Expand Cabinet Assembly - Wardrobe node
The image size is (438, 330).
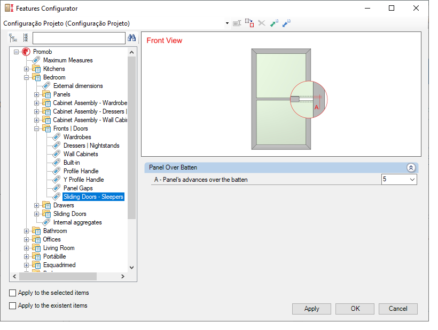[x=37, y=103]
